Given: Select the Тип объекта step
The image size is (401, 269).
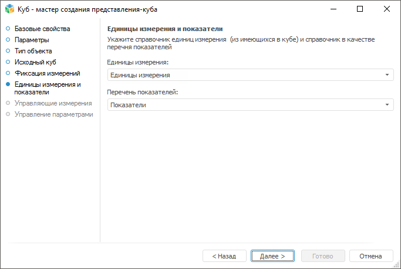Looking at the screenshot, I should [33, 51].
